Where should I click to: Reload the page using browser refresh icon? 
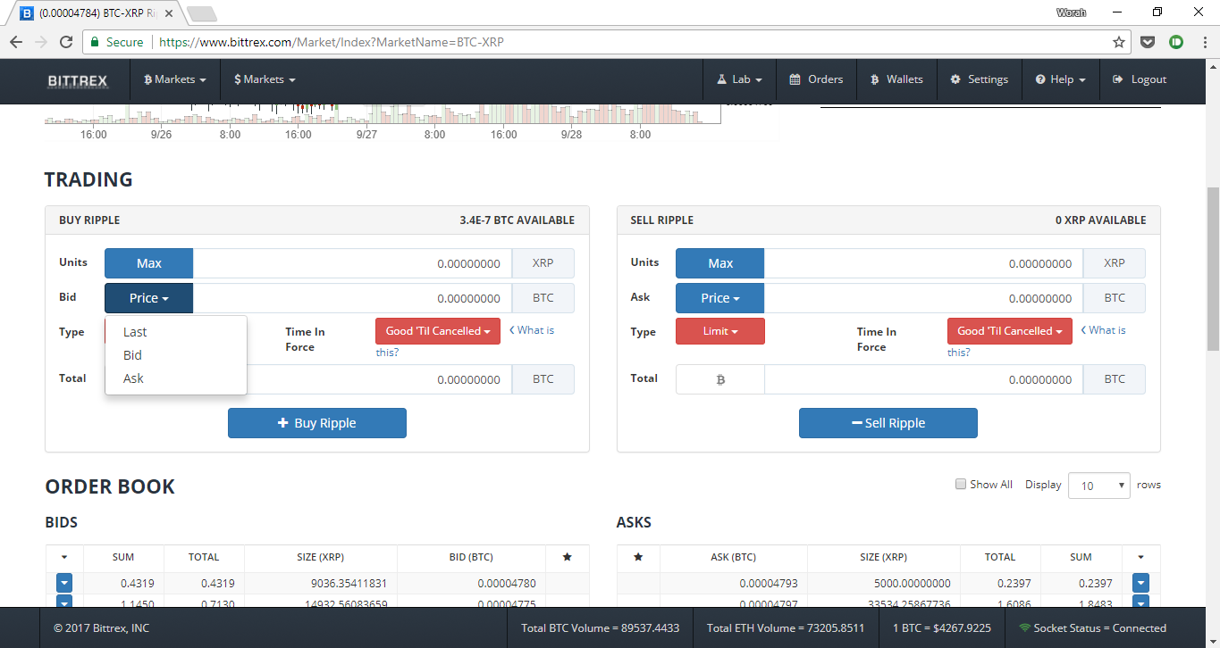(65, 42)
